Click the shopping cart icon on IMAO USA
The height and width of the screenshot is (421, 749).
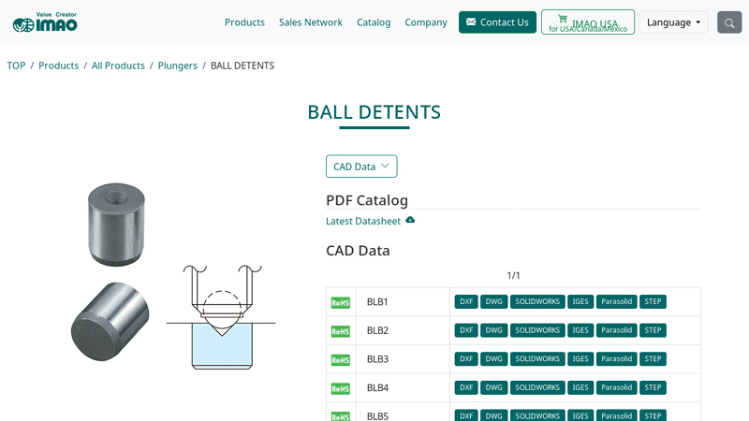[x=563, y=19]
